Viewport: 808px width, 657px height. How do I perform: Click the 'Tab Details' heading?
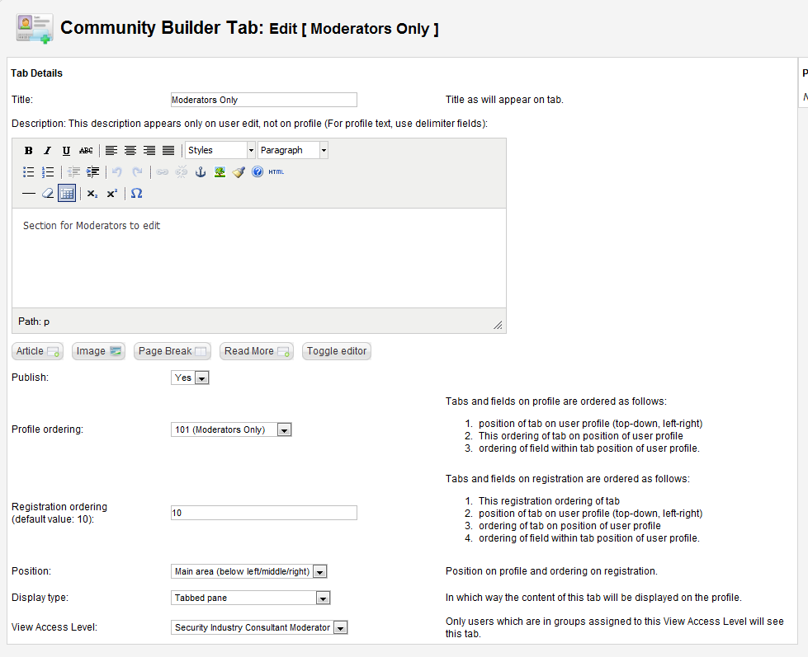pos(36,73)
